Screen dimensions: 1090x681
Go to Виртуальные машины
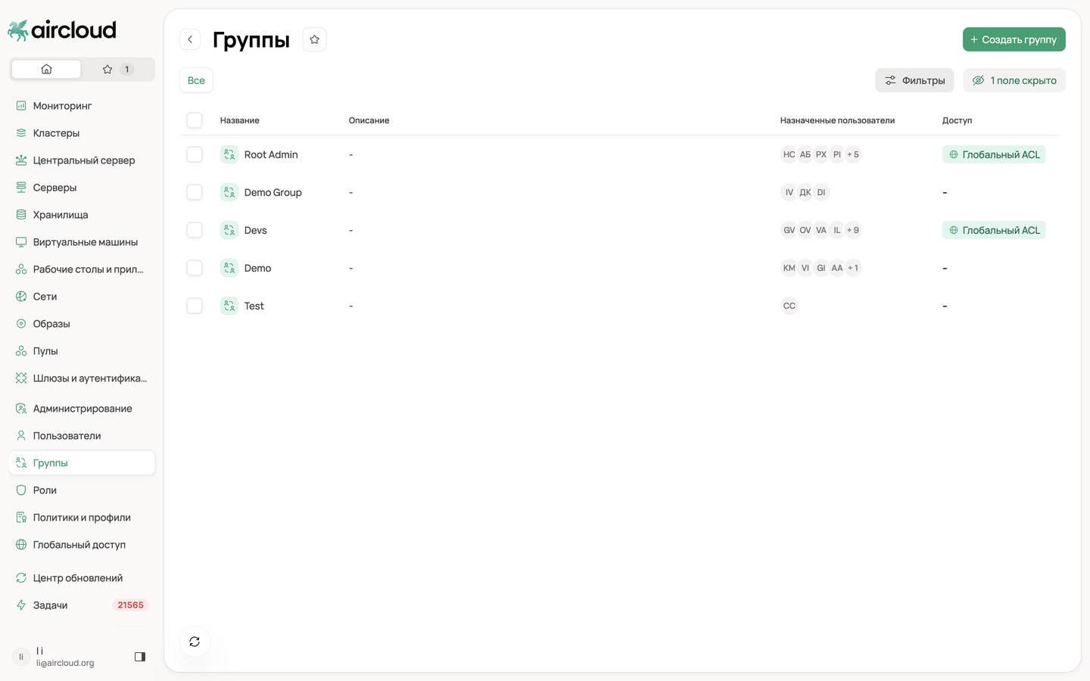coord(82,242)
